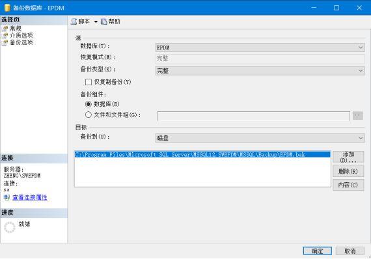Select the 常规 page

(16, 29)
